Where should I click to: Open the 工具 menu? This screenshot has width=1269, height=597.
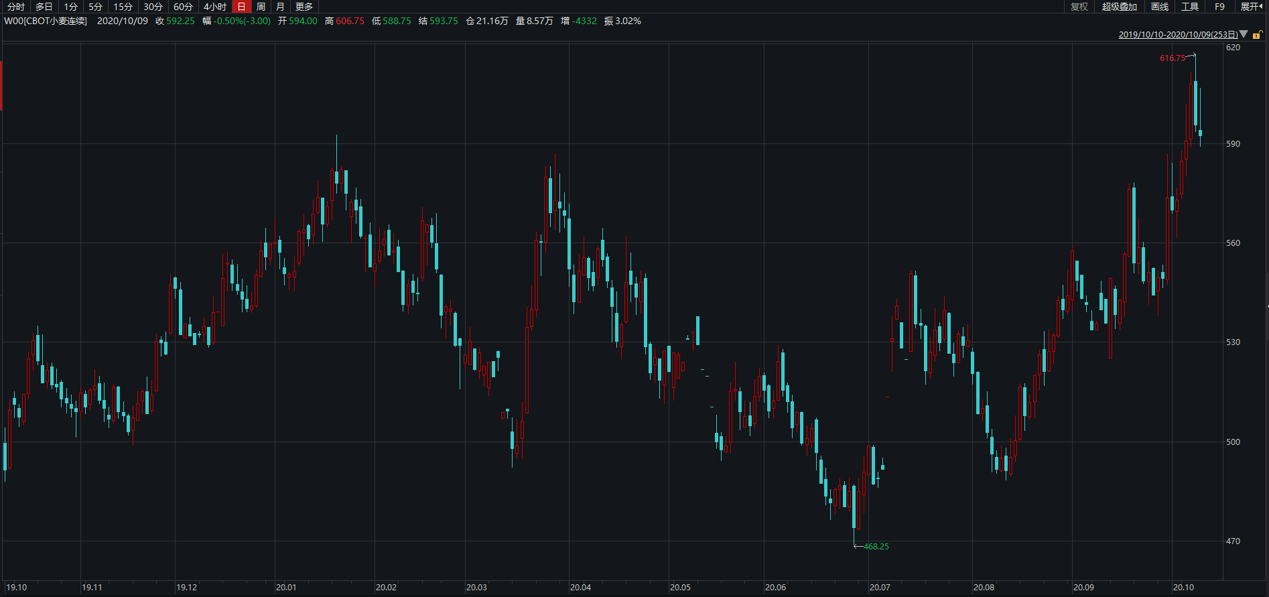(1190, 7)
